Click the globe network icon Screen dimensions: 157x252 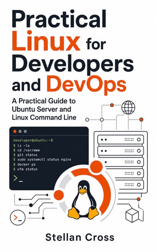[128, 107]
